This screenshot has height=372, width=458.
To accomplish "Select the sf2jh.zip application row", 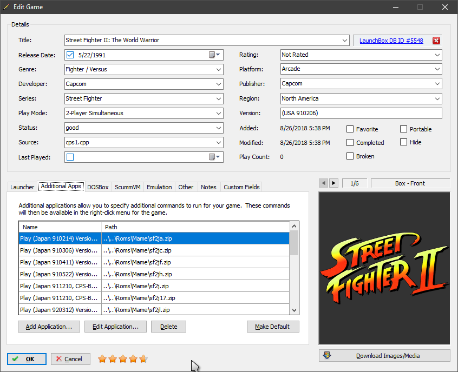I will click(x=154, y=274).
